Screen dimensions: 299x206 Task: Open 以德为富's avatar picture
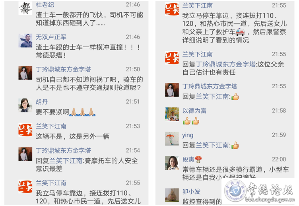pos(172,114)
